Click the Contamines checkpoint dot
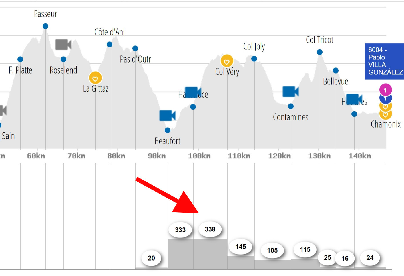404x276 pixels. pyautogui.click(x=291, y=106)
